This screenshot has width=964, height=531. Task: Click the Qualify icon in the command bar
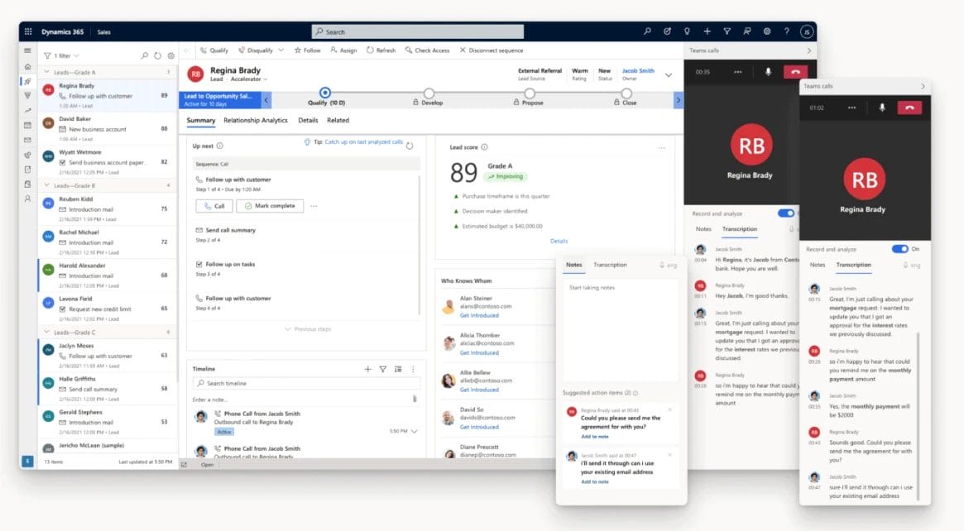coord(203,50)
